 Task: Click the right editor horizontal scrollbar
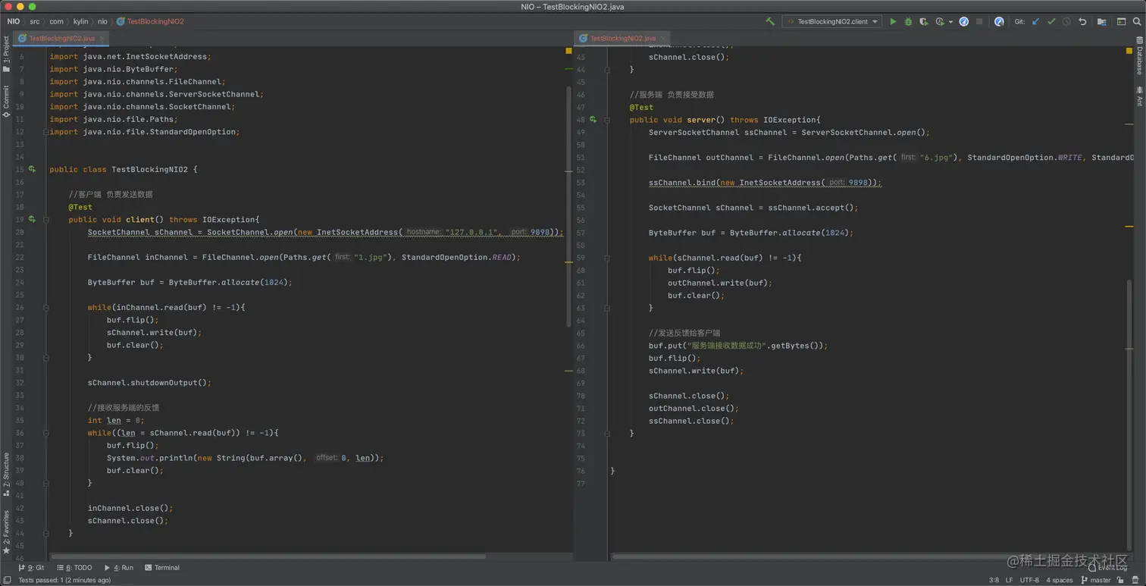click(830, 557)
